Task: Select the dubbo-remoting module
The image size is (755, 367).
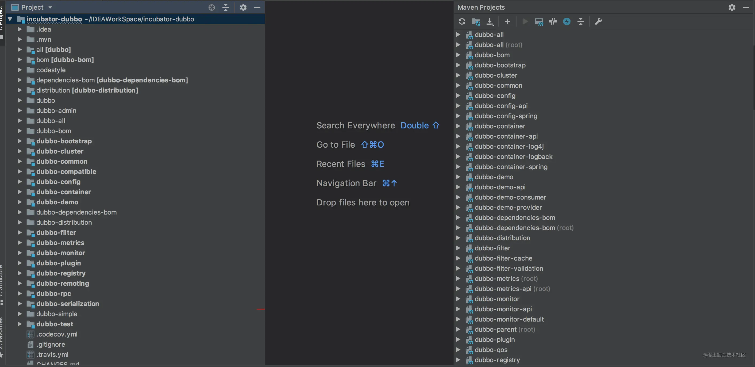Action: tap(63, 284)
